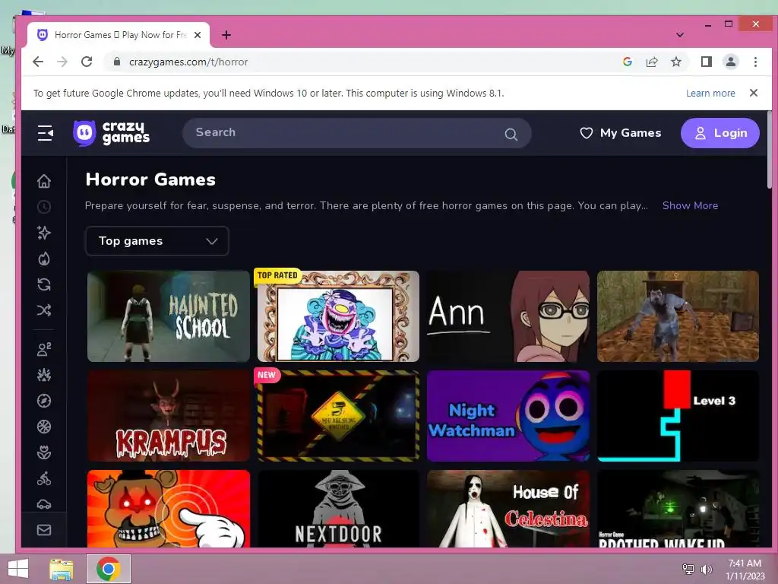Click Show More description link
778x584 pixels.
click(x=690, y=205)
